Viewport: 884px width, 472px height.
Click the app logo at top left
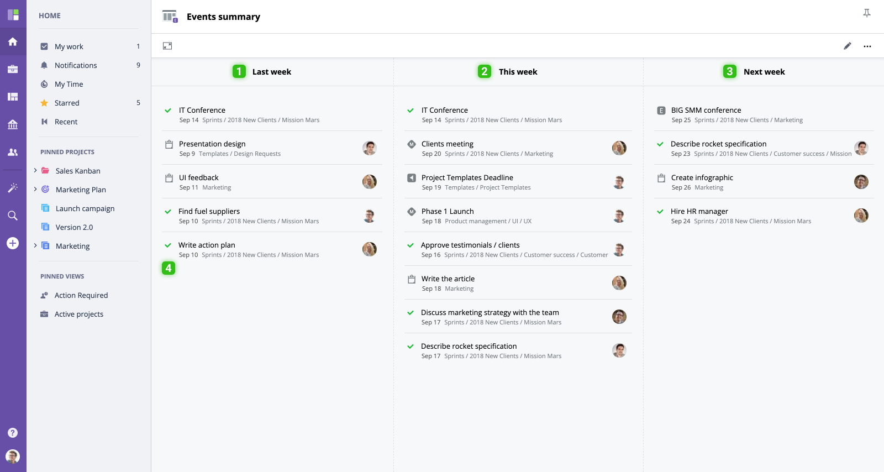[x=13, y=14]
